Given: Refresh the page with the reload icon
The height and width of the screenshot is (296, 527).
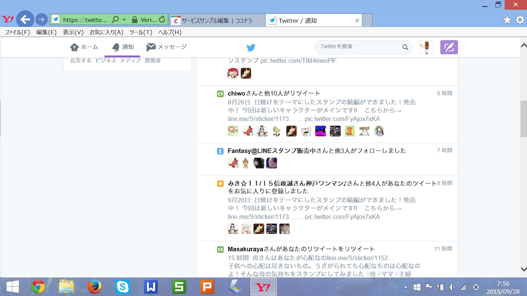Looking at the screenshot, I should click(x=162, y=20).
